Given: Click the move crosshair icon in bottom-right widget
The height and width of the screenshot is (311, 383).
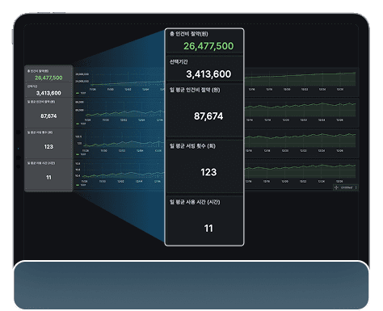Looking at the screenshot, I should pos(336,187).
